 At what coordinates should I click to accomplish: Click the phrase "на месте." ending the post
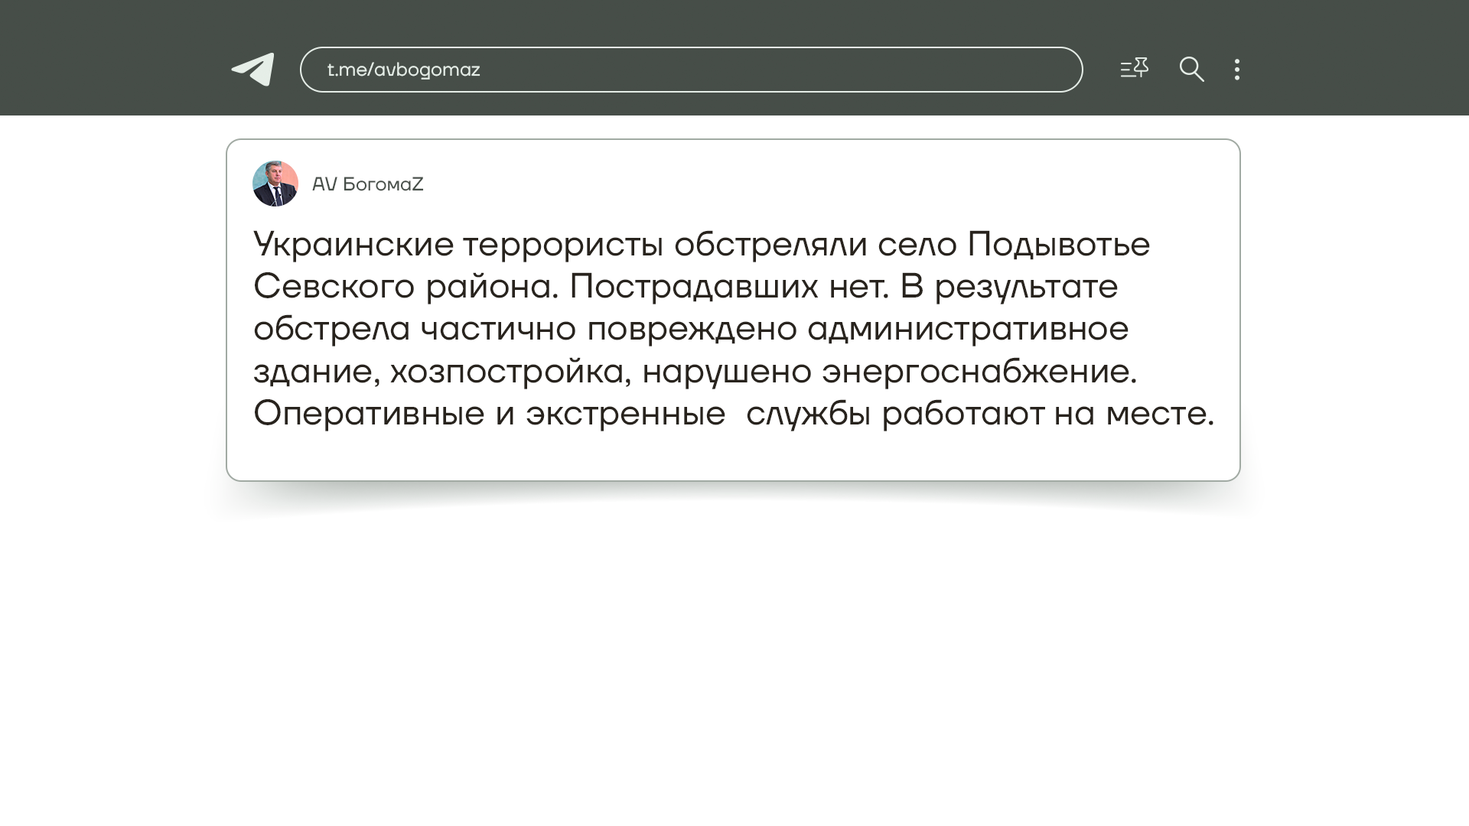(1134, 414)
